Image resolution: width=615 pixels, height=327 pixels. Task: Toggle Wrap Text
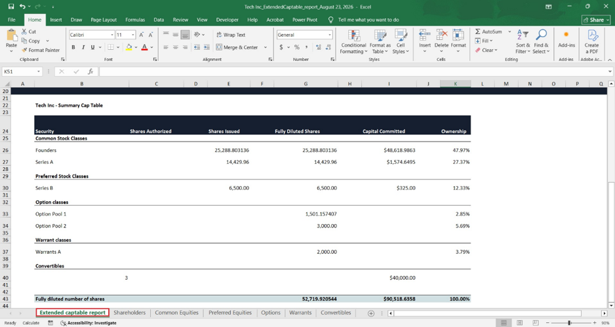(x=231, y=35)
